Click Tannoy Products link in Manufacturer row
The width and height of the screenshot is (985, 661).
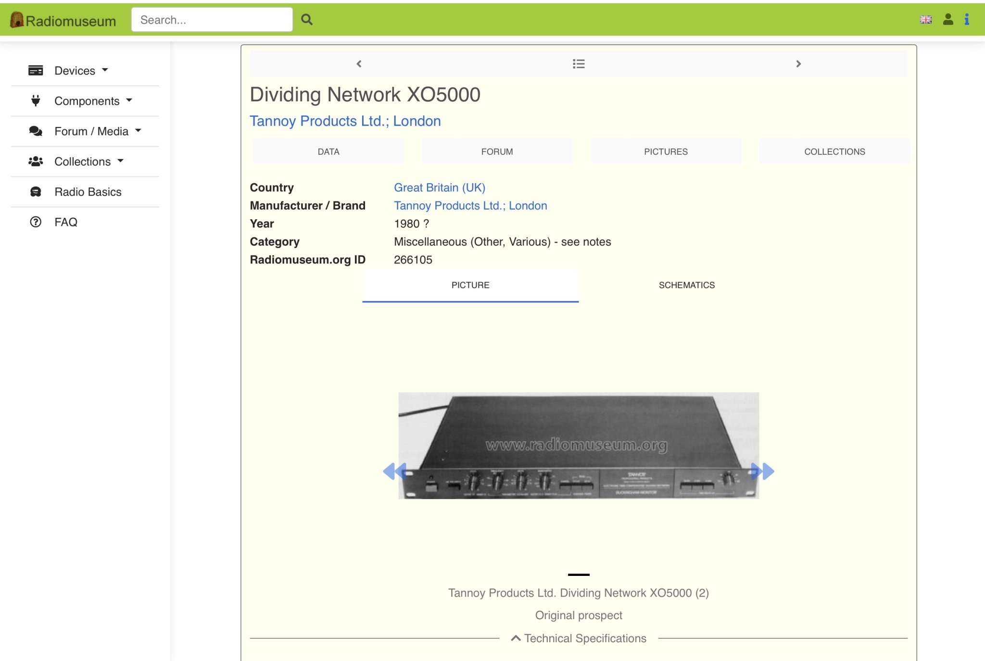click(x=470, y=206)
